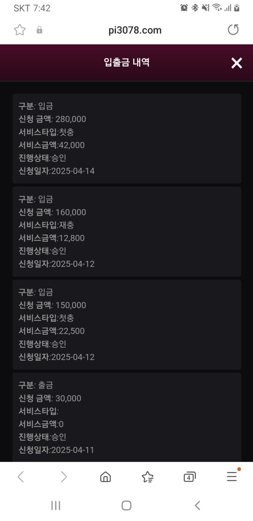
Task: Open the tab switcher showing 4 tabs
Action: pyautogui.click(x=190, y=477)
